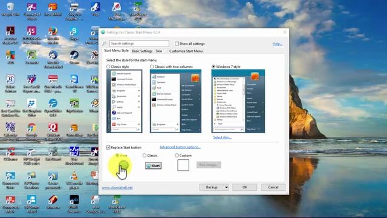Image resolution: width=387 pixels, height=218 pixels.
Task: Click the Pick image button
Action: [x=209, y=165]
